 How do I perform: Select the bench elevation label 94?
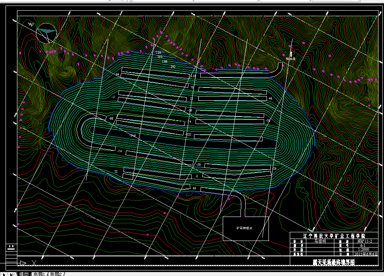tap(117, 74)
